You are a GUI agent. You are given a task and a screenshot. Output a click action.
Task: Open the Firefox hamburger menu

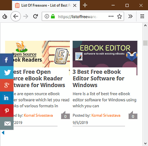tap(142, 16)
